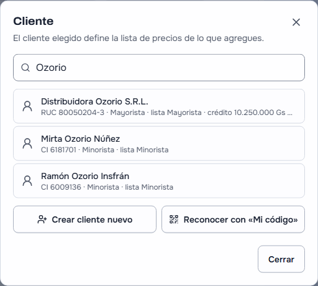This screenshot has width=318, height=286.
Task: Click the Cerrar button
Action: click(281, 259)
